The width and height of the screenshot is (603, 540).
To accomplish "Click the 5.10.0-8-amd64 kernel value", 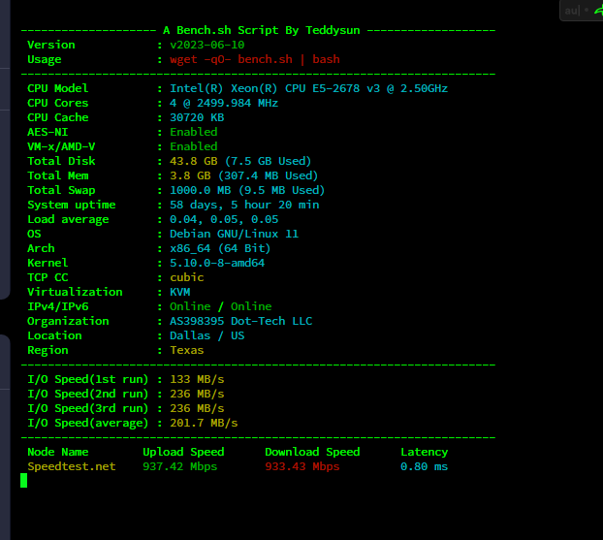I will (x=217, y=263).
